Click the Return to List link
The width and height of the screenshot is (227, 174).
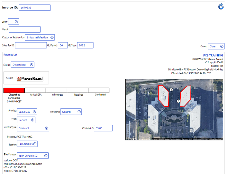coord(10,55)
